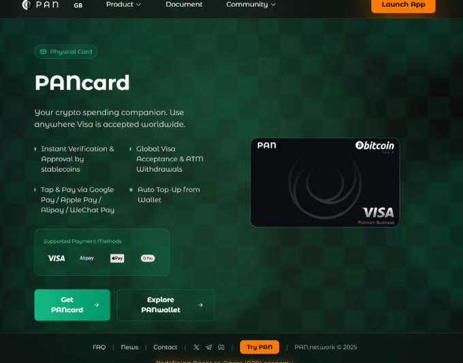Image resolution: width=463 pixels, height=363 pixels.
Task: Click the Get PANcard button
Action: pyautogui.click(x=72, y=305)
